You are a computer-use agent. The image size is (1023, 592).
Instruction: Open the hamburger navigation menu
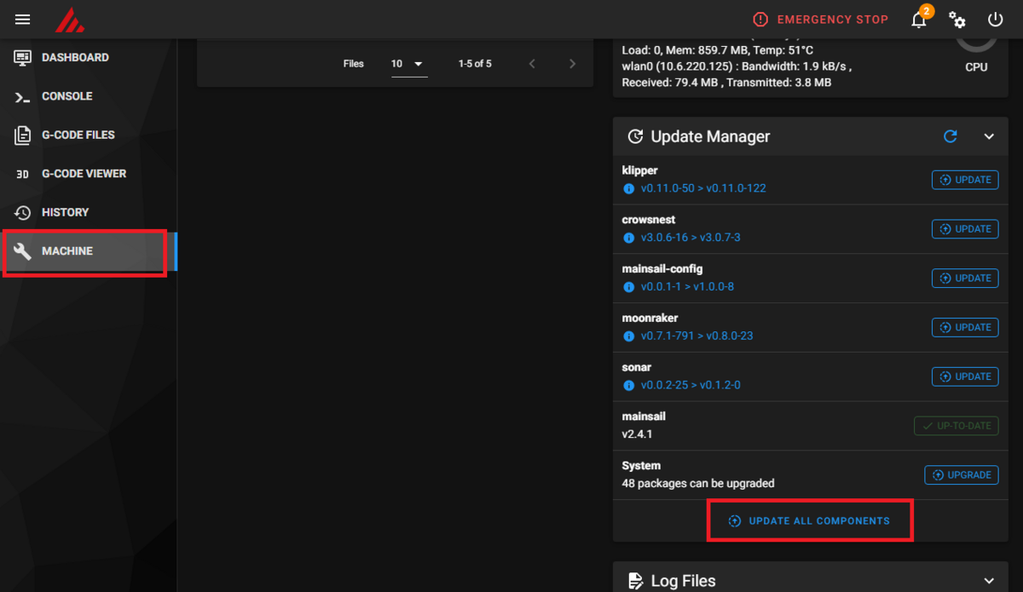click(23, 19)
